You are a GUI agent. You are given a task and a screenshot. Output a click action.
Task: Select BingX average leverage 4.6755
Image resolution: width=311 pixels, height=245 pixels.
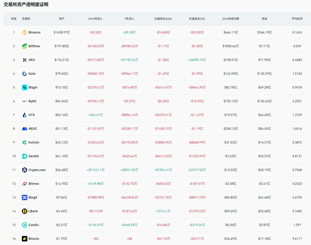[x=297, y=197]
